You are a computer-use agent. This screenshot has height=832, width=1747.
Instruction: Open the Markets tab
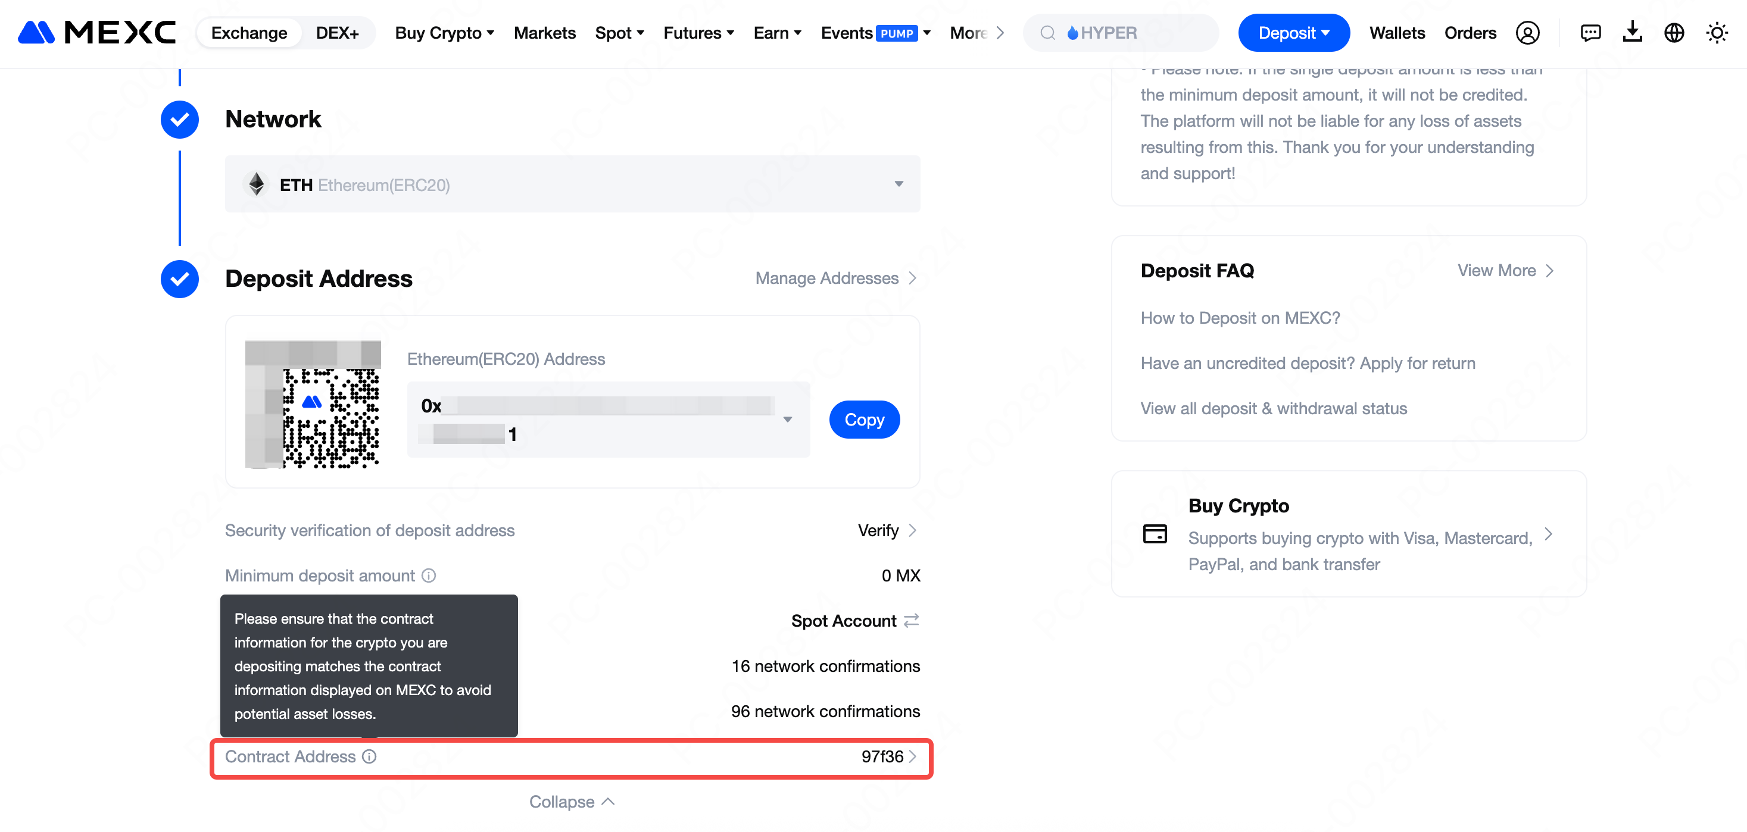pyautogui.click(x=545, y=33)
